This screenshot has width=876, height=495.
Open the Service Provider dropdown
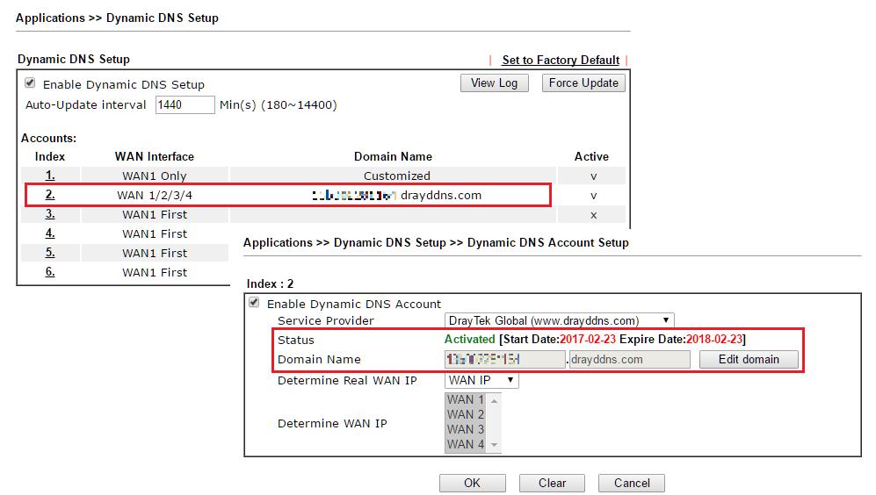pyautogui.click(x=559, y=320)
